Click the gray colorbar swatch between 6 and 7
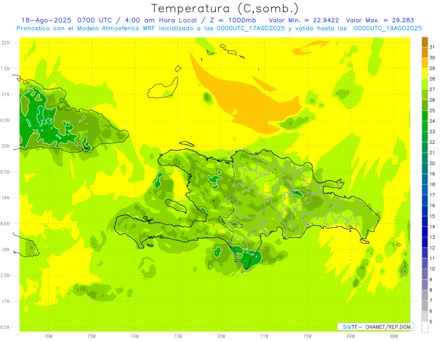 [x=425, y=306]
